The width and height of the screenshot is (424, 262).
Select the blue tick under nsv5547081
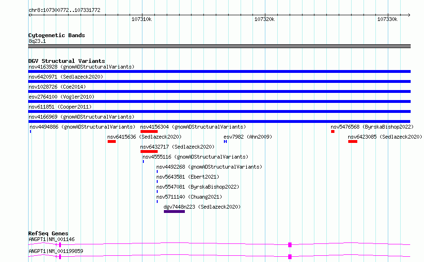[x=157, y=191]
